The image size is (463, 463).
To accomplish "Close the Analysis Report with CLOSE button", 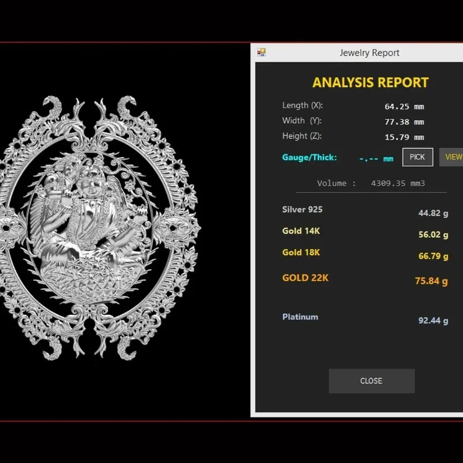I will coord(372,381).
